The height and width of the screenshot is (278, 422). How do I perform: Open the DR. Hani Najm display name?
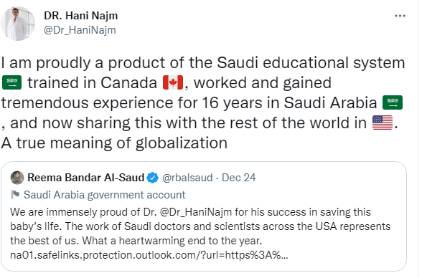coord(80,16)
